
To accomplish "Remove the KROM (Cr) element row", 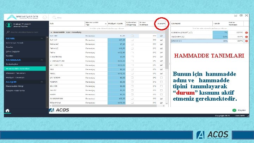I will pyautogui.click(x=246, y=41).
